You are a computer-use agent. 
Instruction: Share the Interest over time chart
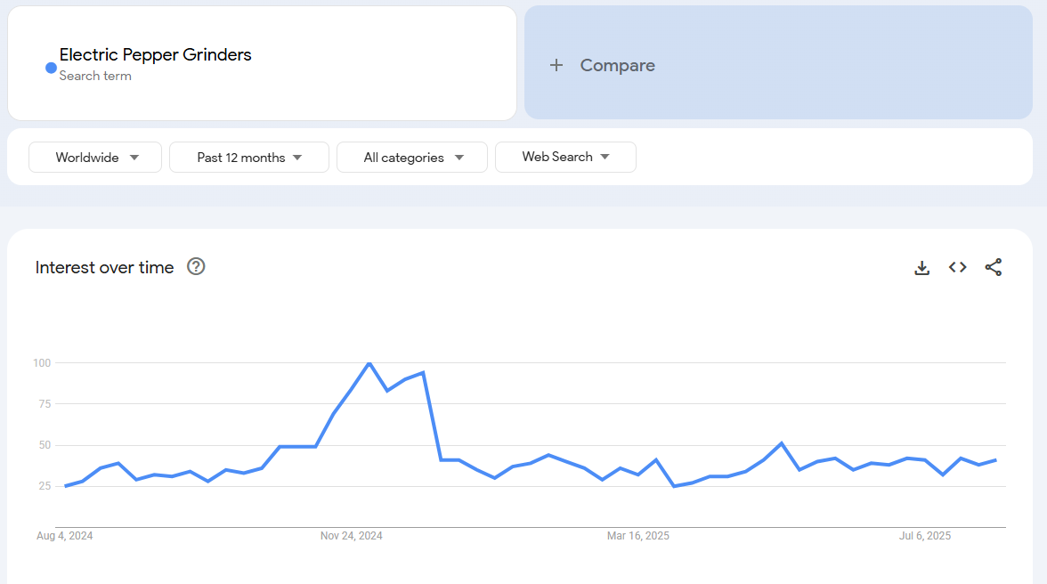(x=994, y=267)
